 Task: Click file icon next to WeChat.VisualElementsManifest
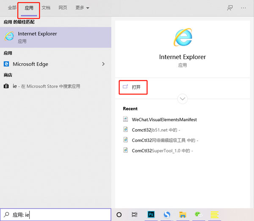126,119
